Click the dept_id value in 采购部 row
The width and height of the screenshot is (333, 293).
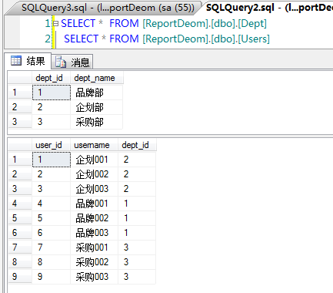52,122
